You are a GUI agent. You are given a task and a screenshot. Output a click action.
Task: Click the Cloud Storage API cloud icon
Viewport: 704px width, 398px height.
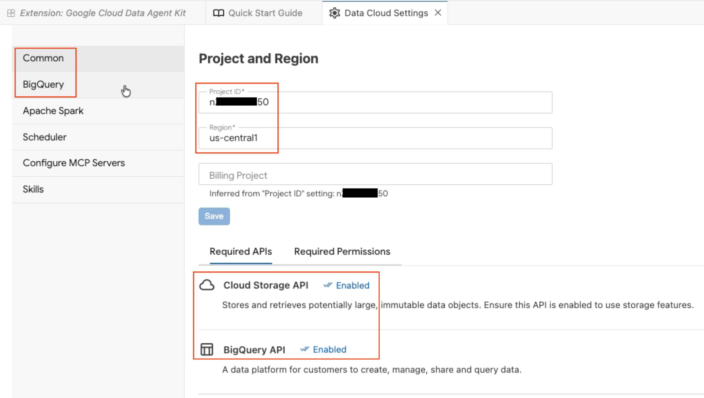207,285
